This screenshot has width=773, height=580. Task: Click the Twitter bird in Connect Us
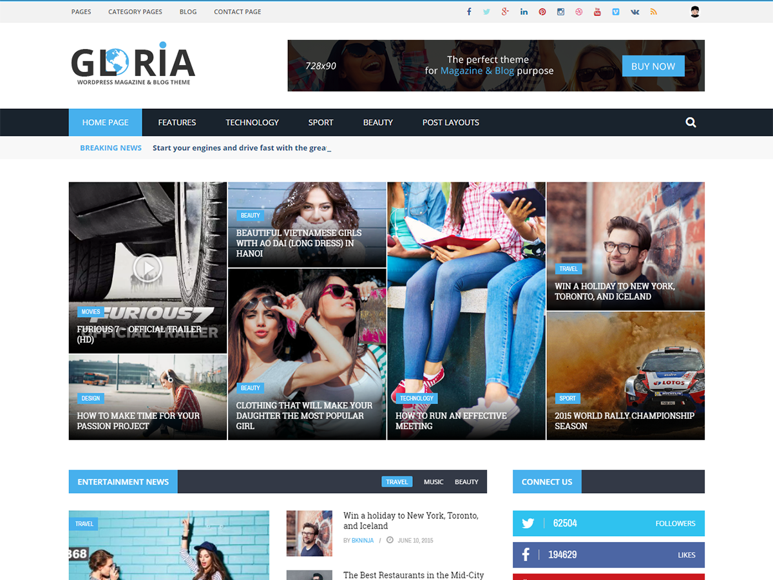click(528, 523)
